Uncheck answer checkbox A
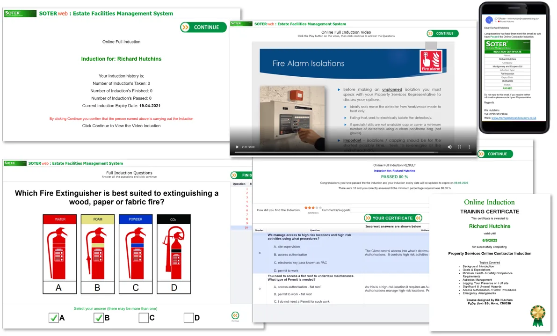This screenshot has height=336, width=557. click(x=53, y=317)
